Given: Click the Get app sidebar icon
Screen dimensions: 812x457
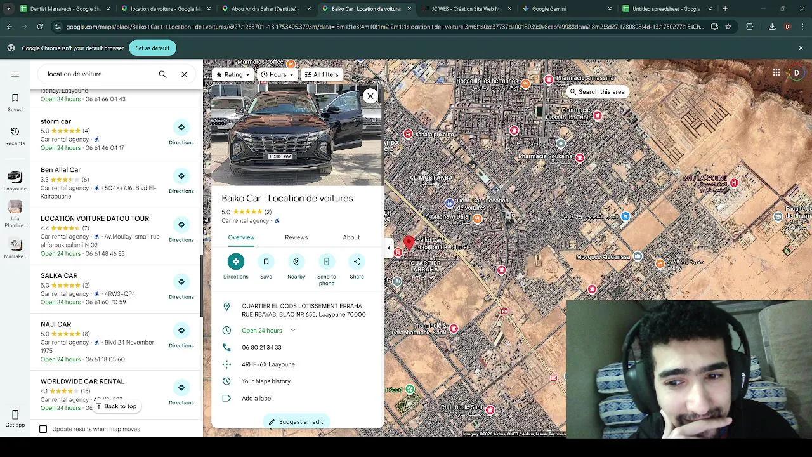Looking at the screenshot, I should click(15, 417).
